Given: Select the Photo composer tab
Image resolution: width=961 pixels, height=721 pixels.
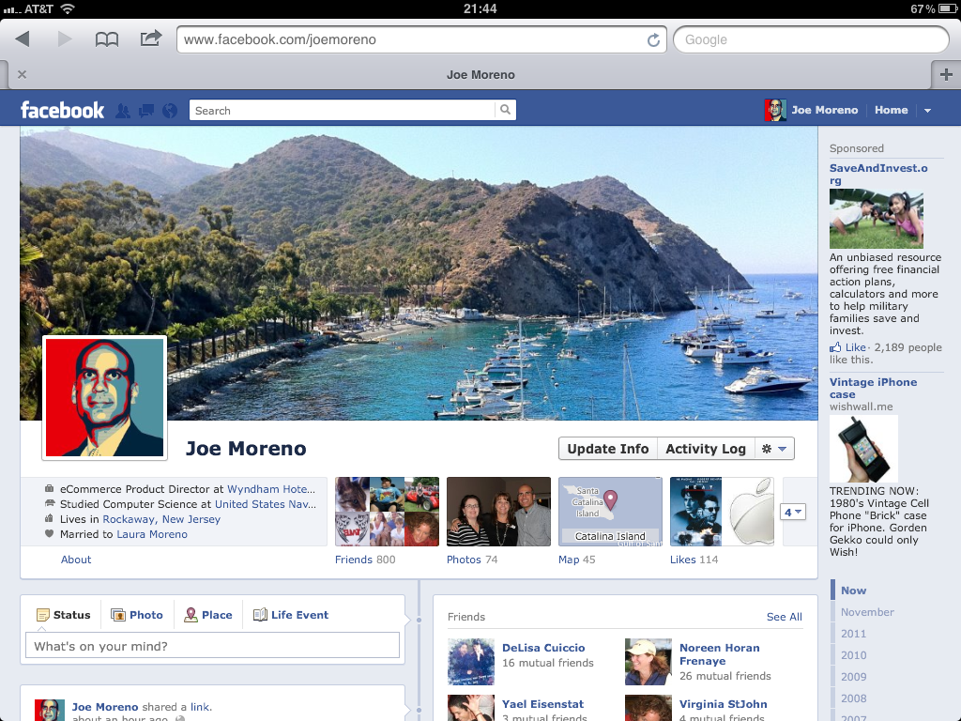Looking at the screenshot, I should point(137,615).
